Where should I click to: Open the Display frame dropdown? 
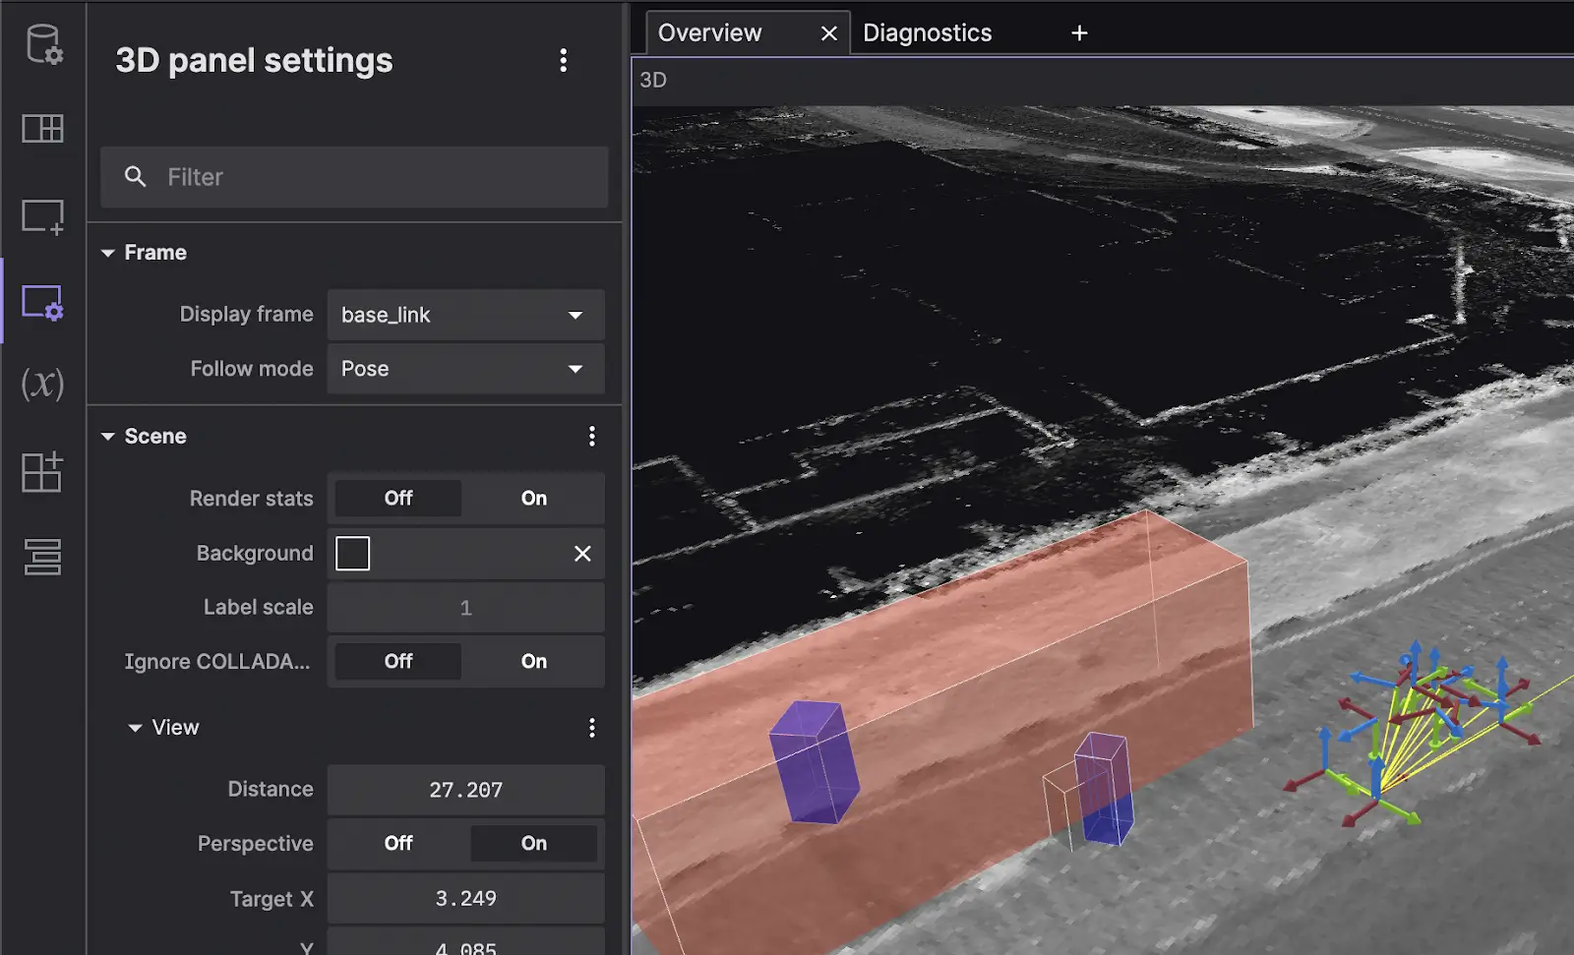[465, 316]
